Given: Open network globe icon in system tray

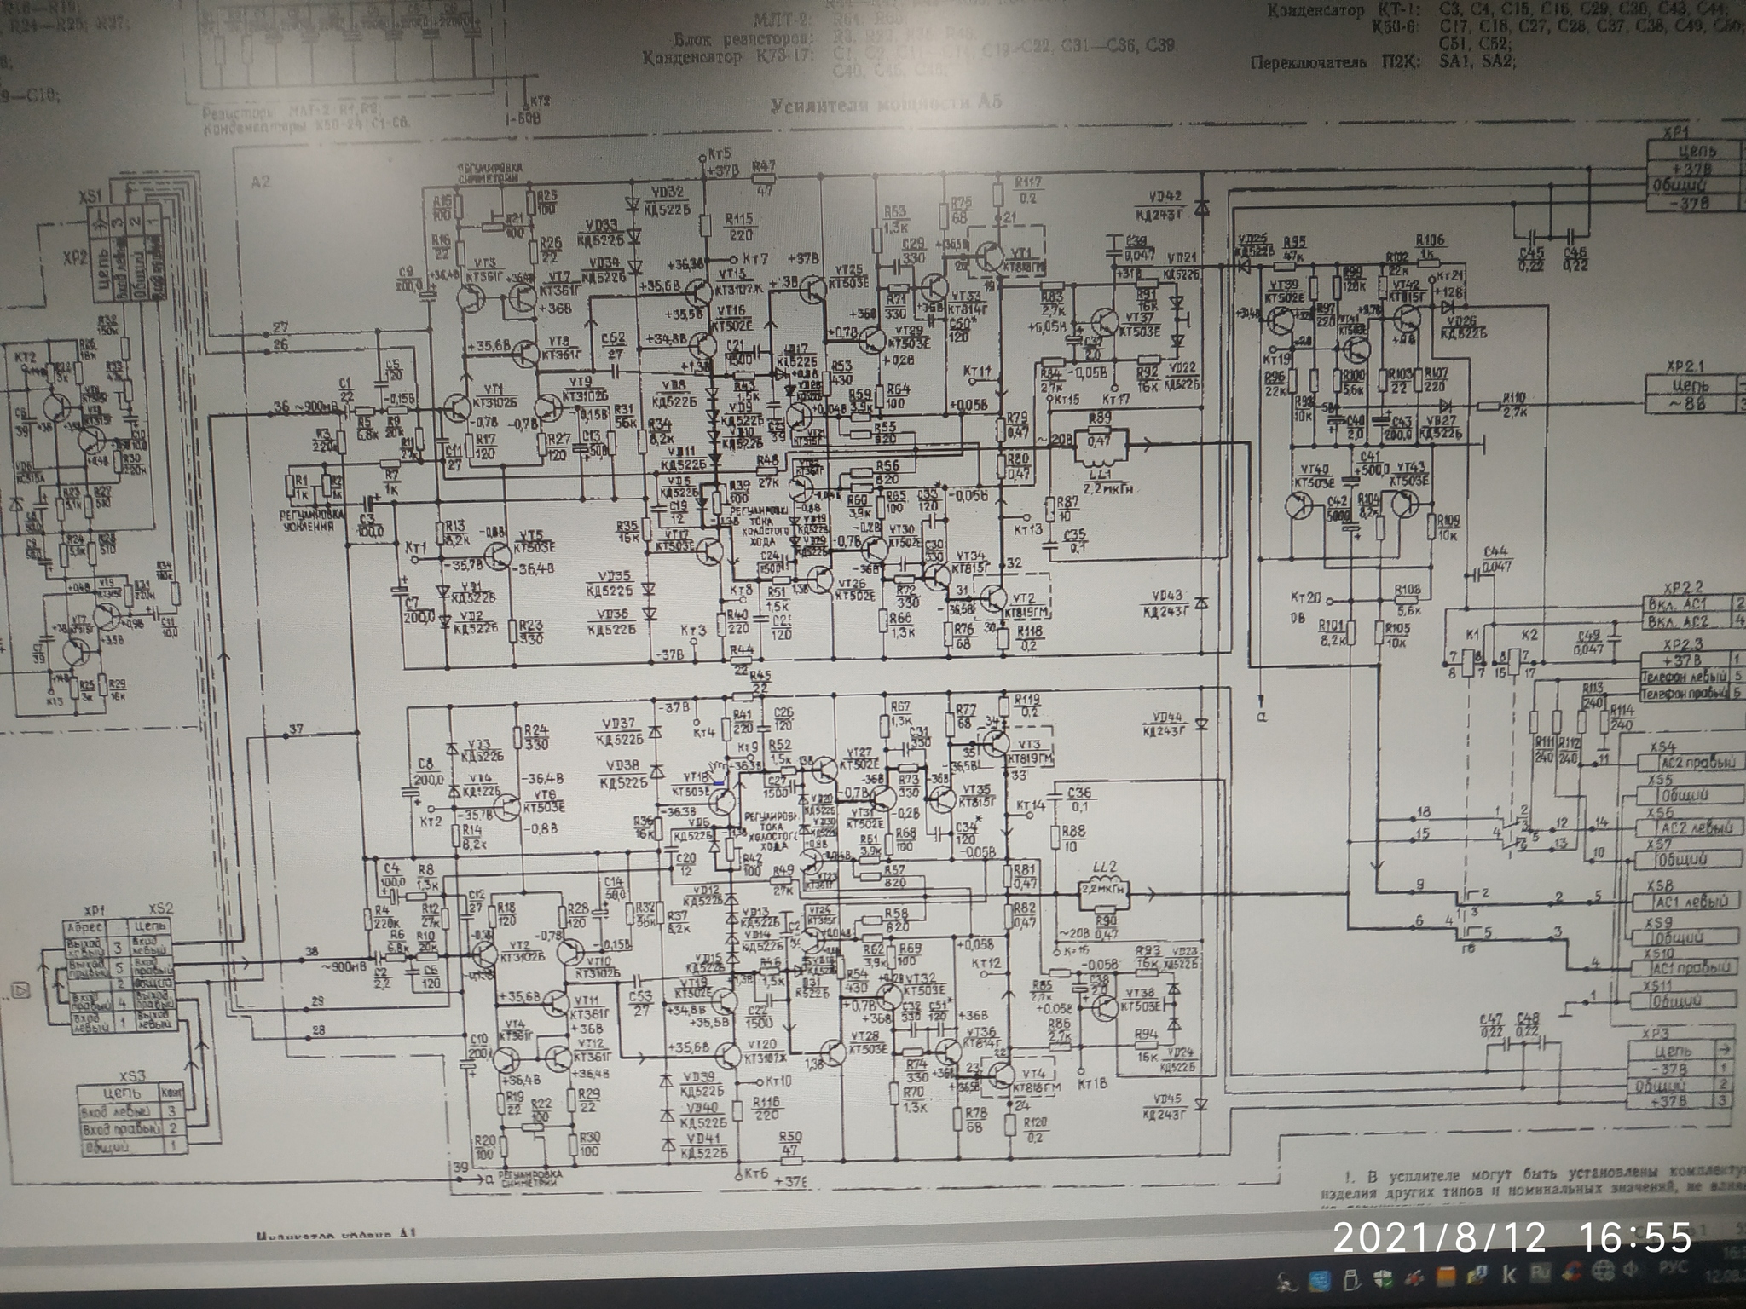Looking at the screenshot, I should click(x=1603, y=1272).
